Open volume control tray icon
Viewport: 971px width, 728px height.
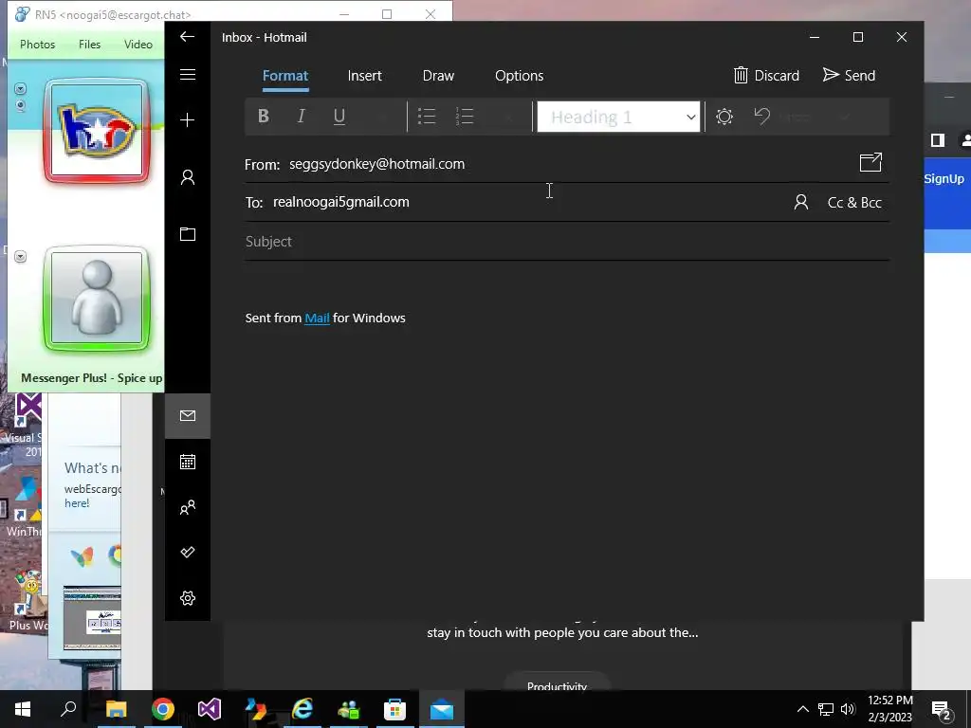[848, 709]
